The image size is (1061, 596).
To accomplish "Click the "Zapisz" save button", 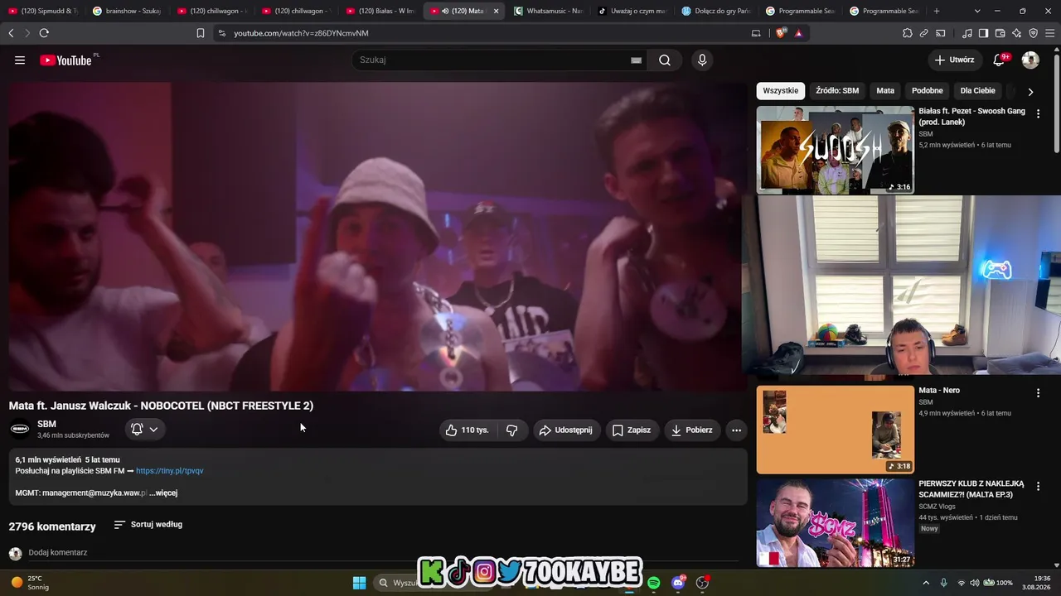I will (x=632, y=430).
